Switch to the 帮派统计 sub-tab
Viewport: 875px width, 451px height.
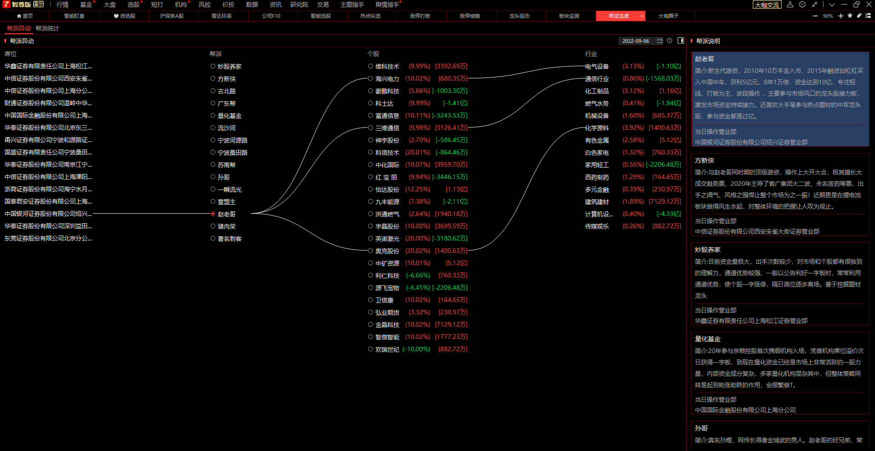coord(47,28)
